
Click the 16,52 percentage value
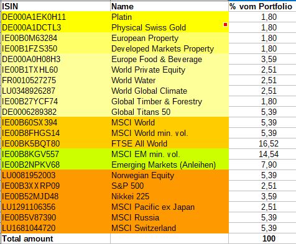tap(262, 143)
